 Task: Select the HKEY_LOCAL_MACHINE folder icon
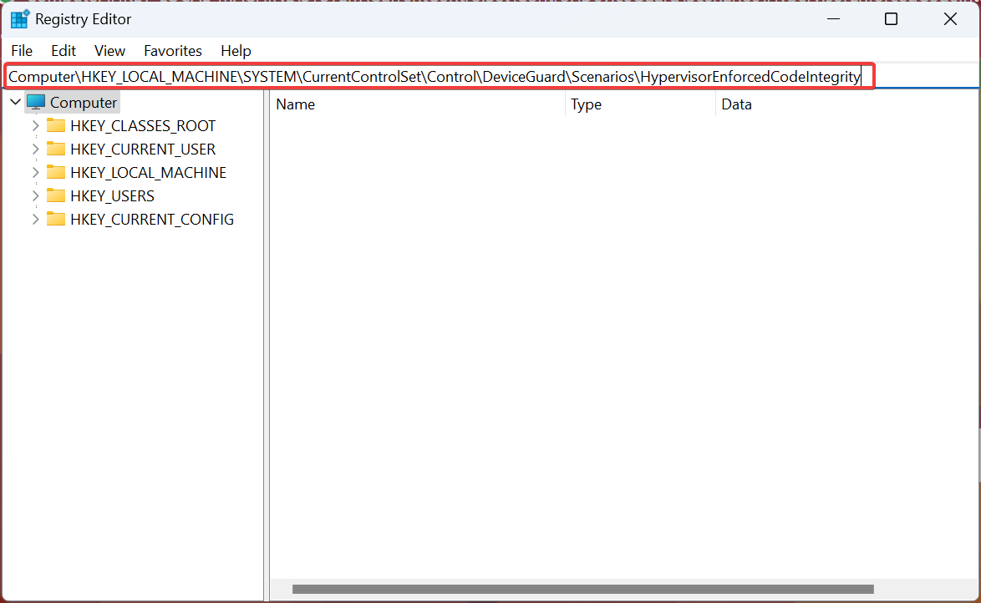(56, 172)
